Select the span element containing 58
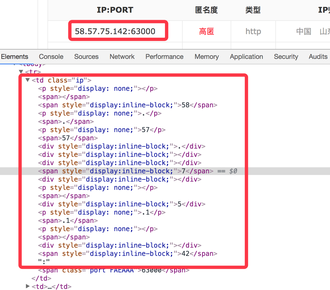This screenshot has height=290, width=330. [x=127, y=105]
